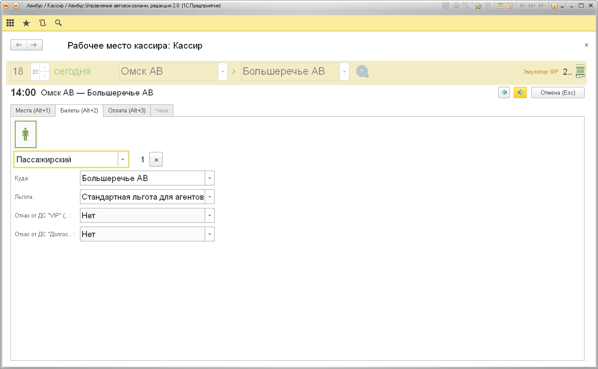
Task: Open the calendar icon in the title bar
Action: click(510, 6)
